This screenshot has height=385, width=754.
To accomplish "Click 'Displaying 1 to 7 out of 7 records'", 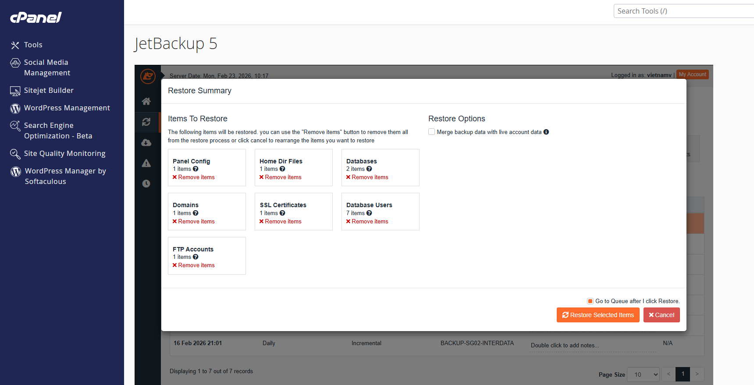I will (211, 371).
